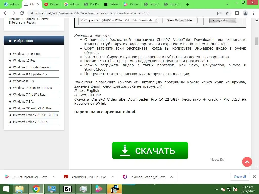Open Windows XP Pro SP3 VL Rus link
259x194 pixels.
tap(32, 108)
